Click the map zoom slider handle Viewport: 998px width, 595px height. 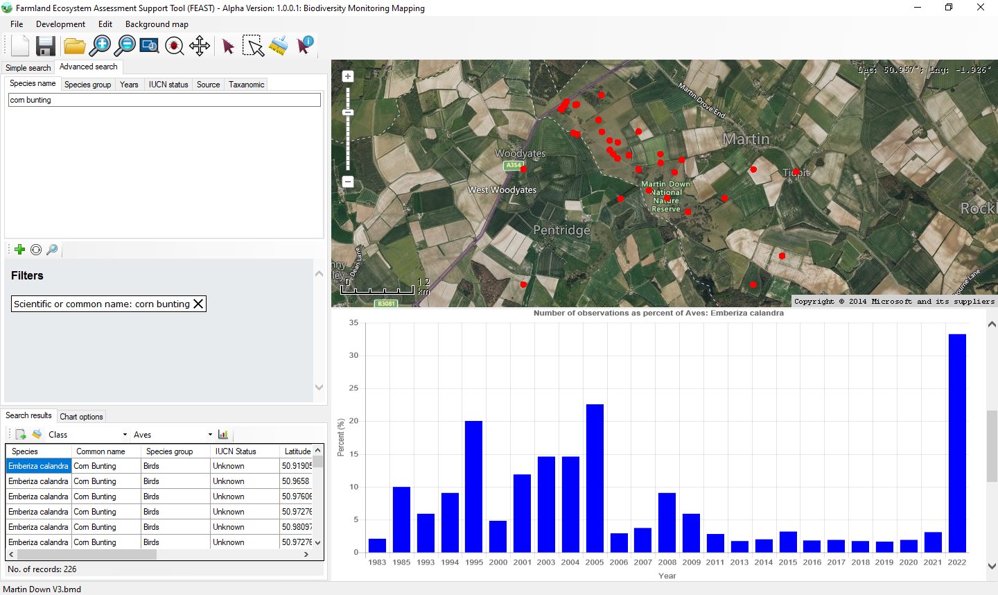pos(348,112)
